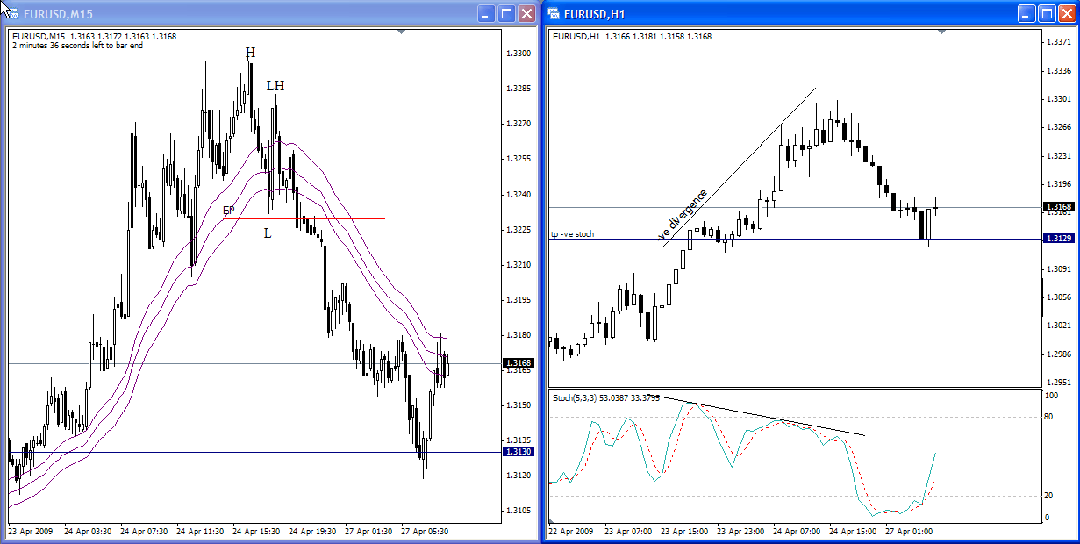Select the "H" text label on M15 chart

251,53
